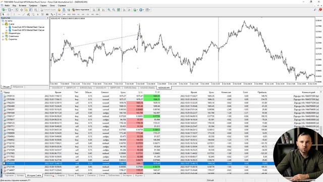Toggle the Auto Scroll chart icon
Viewport: 323px width, 182px height.
[125, 10]
